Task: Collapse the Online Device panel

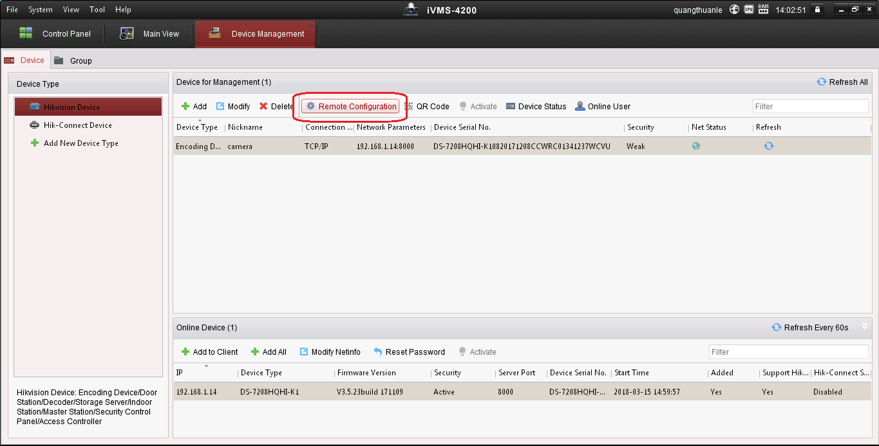Action: click(x=864, y=326)
